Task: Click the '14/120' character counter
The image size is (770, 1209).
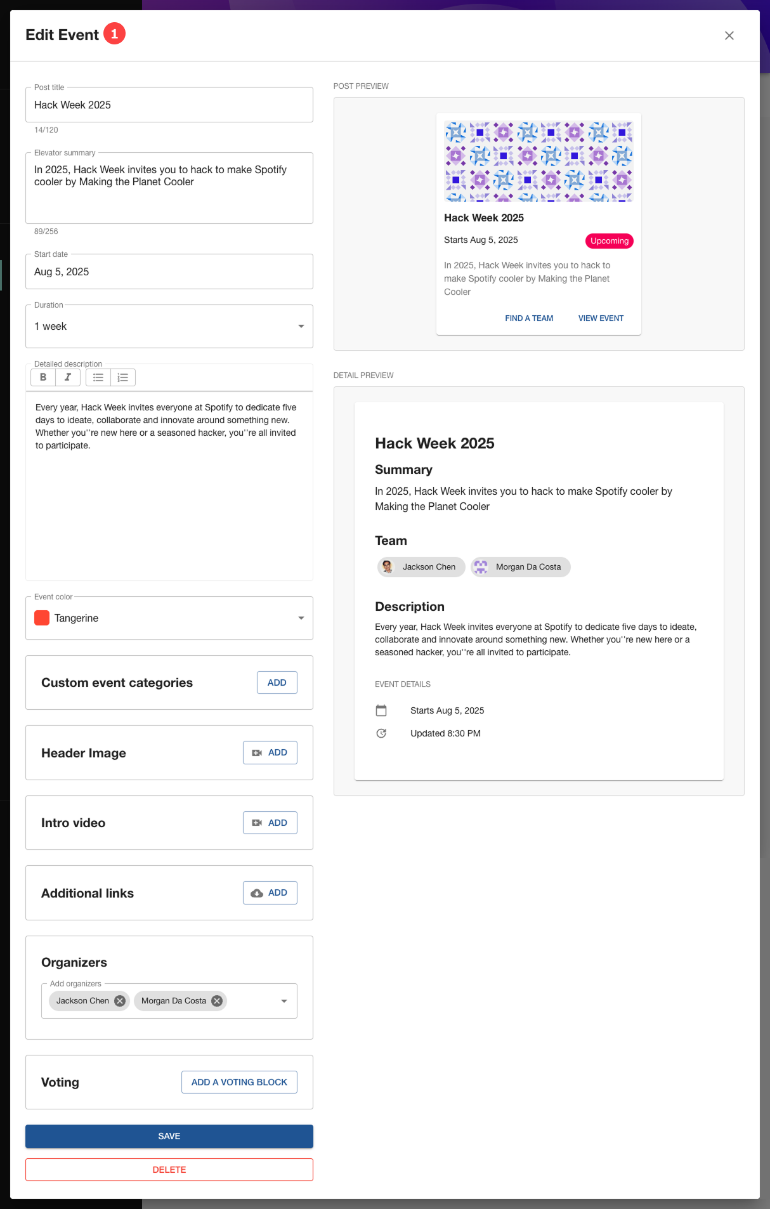Action: [46, 130]
